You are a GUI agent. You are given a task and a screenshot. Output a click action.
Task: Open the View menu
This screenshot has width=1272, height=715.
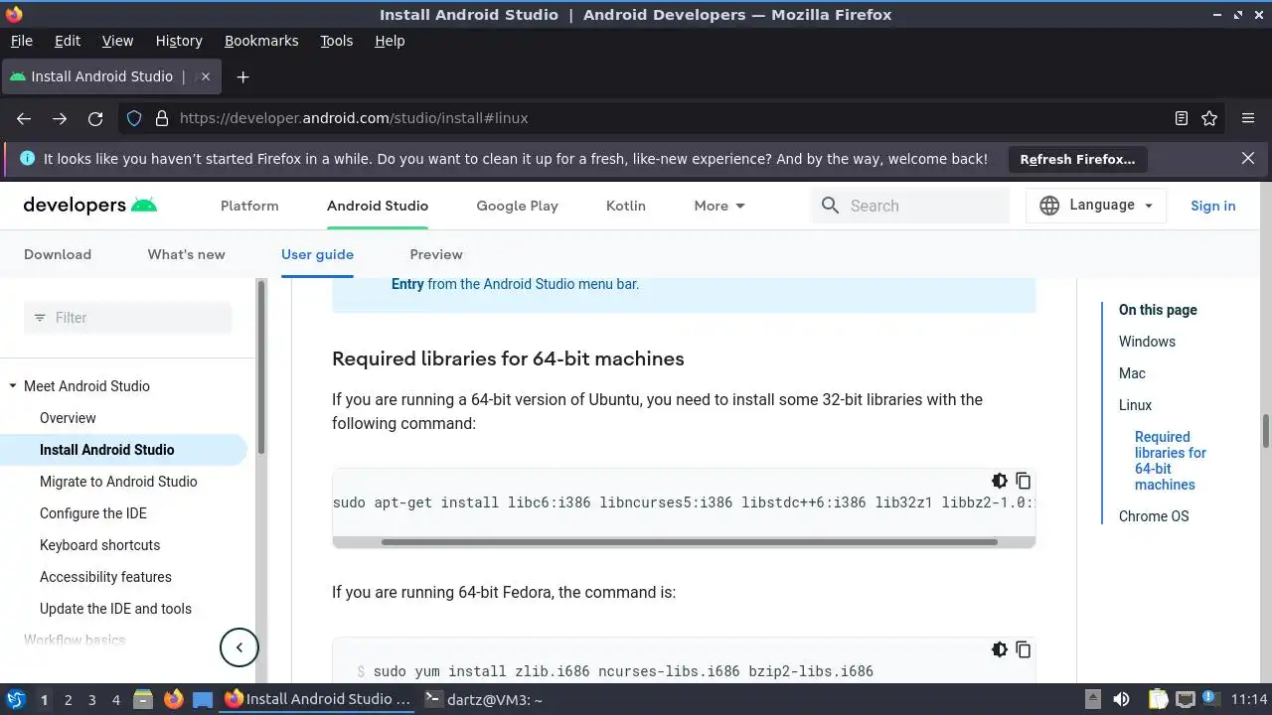pyautogui.click(x=117, y=41)
